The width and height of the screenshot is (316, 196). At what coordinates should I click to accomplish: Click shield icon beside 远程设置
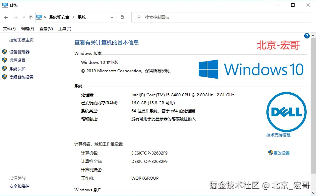pyautogui.click(x=4, y=60)
